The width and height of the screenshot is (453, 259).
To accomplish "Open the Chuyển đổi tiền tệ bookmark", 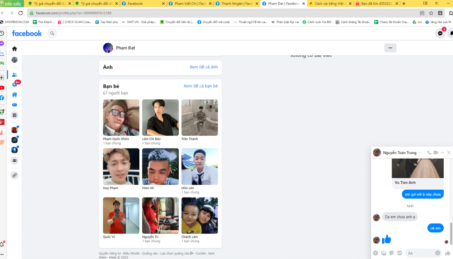I will [177, 22].
